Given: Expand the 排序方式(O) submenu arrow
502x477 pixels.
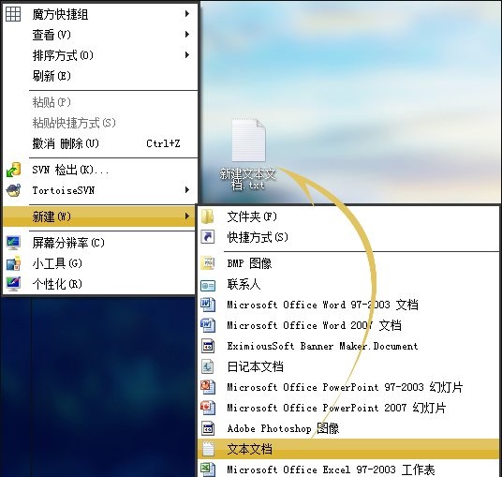Looking at the screenshot, I should coord(187,55).
